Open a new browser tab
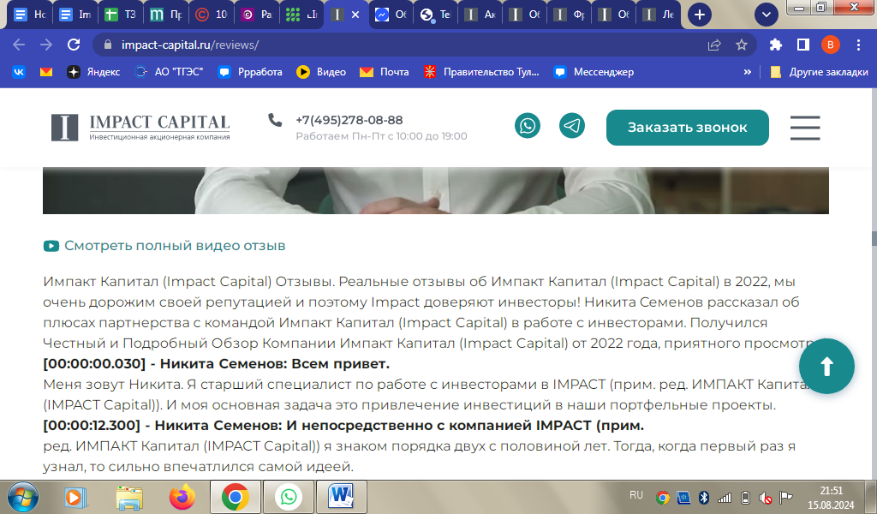 700,15
